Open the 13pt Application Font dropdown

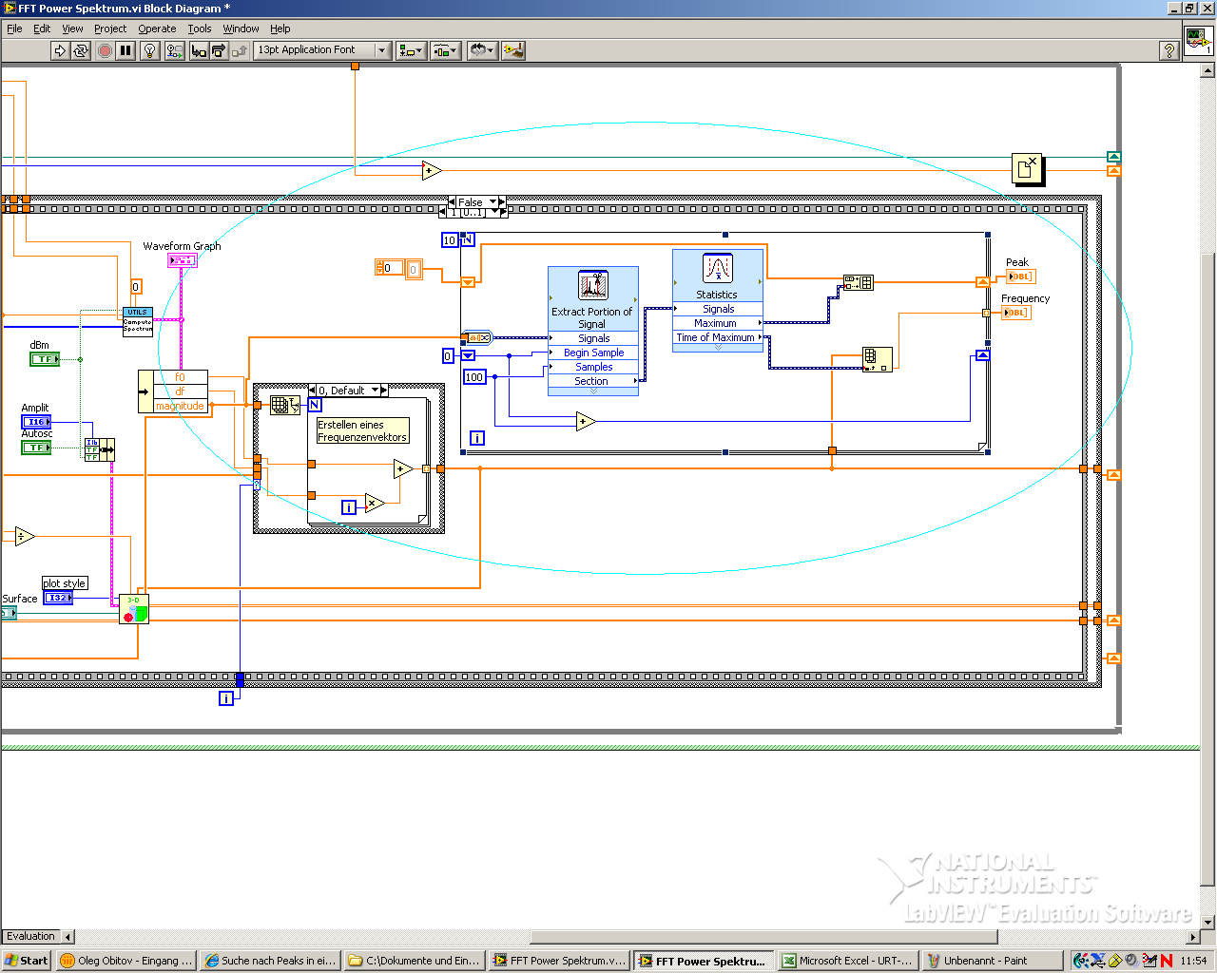(x=323, y=50)
